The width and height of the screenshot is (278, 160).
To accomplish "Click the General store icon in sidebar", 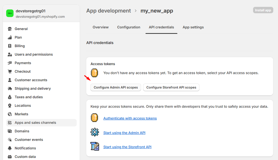I will tap(10, 29).
